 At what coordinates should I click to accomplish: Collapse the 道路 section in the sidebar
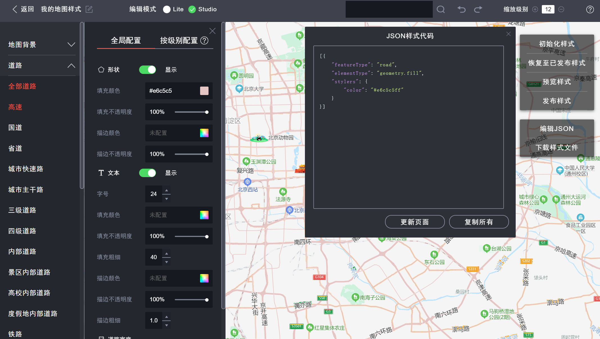(72, 65)
